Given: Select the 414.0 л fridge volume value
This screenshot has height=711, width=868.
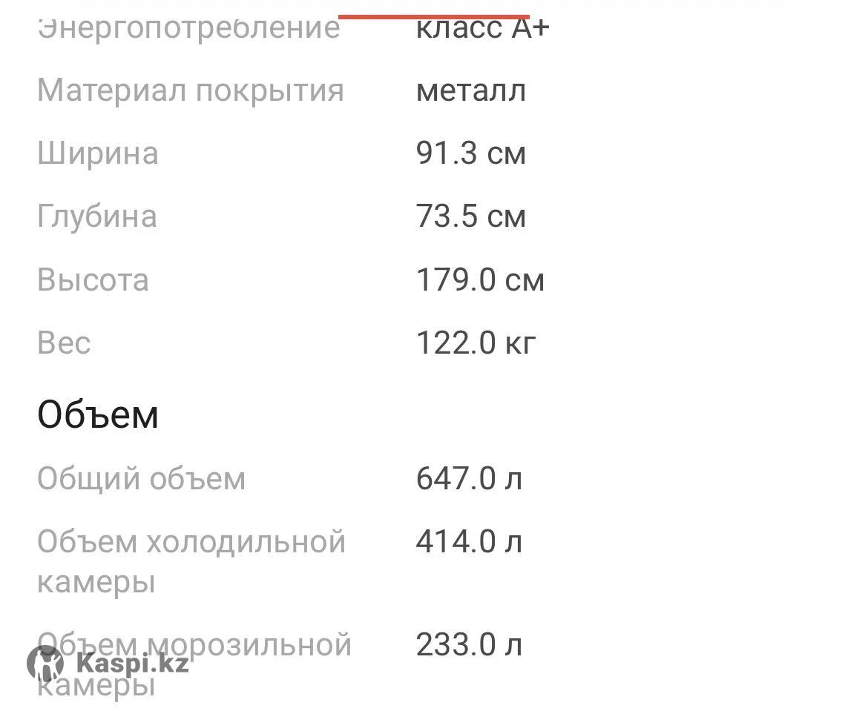Looking at the screenshot, I should (469, 542).
